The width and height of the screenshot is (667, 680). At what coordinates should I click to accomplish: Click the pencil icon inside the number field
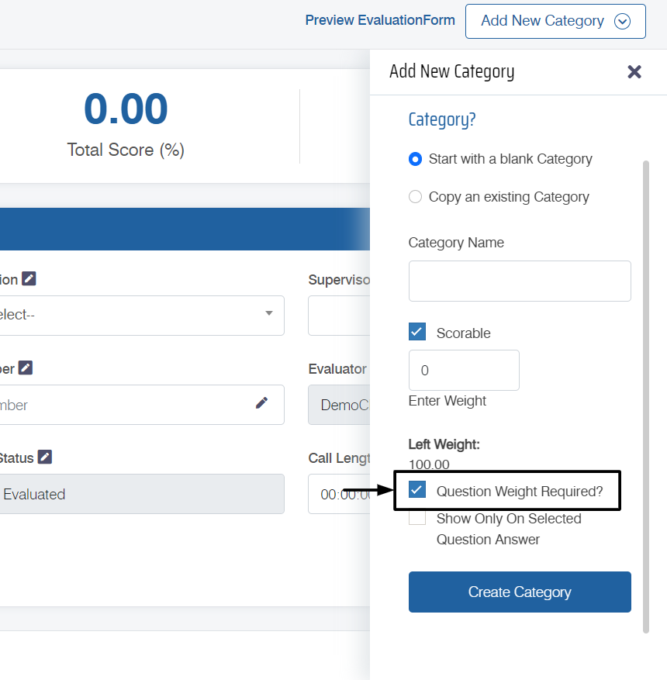click(261, 403)
